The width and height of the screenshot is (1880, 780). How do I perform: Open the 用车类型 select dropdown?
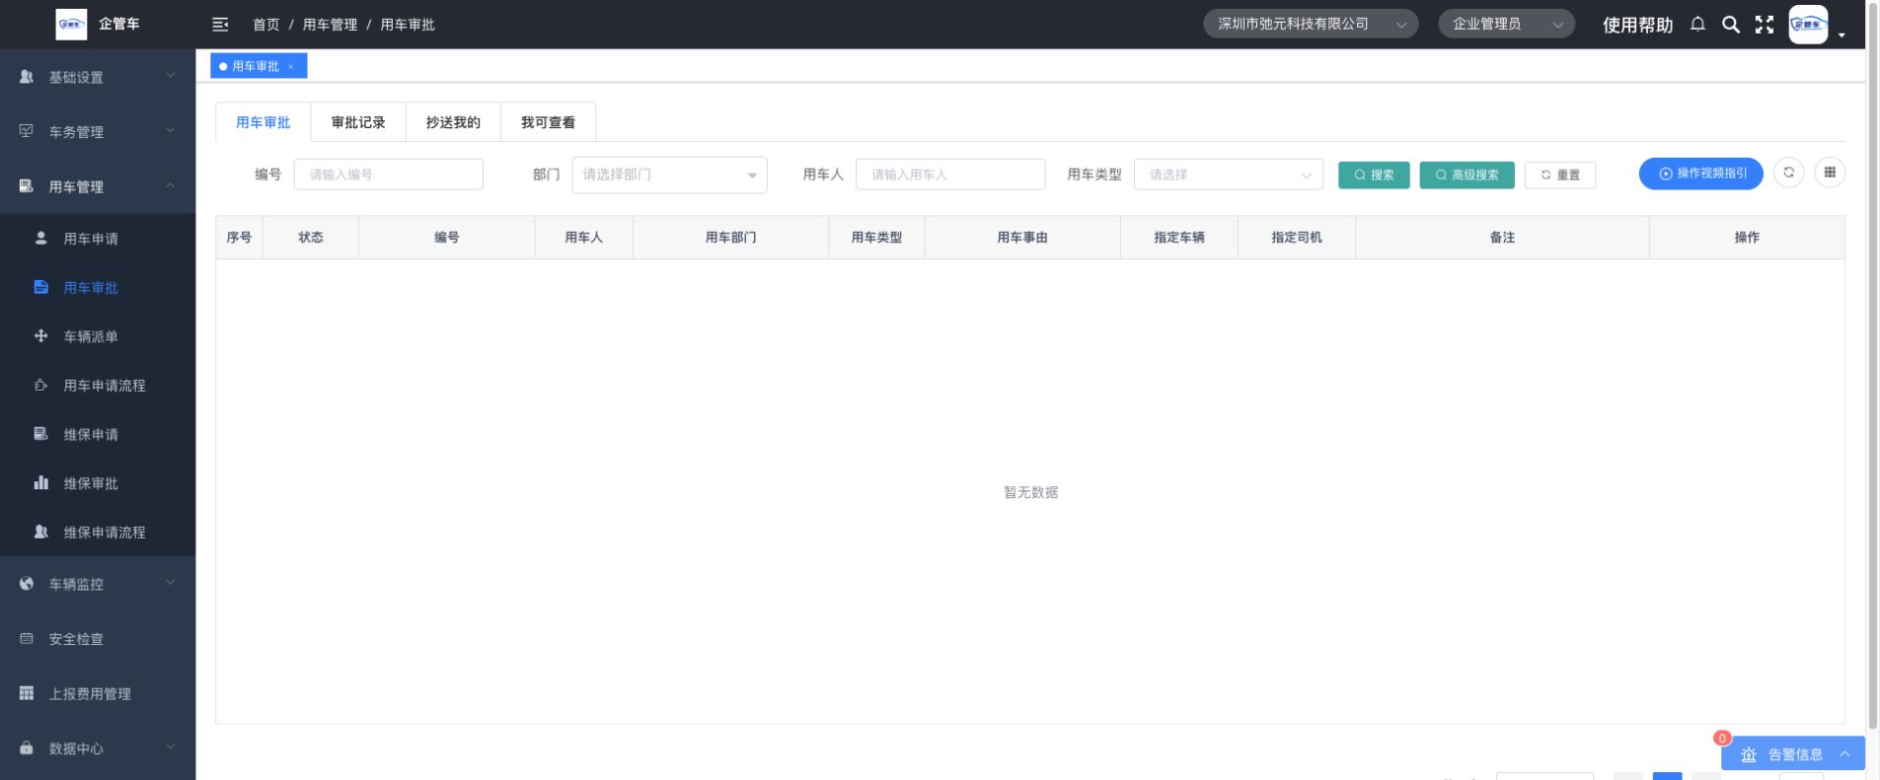(x=1228, y=175)
